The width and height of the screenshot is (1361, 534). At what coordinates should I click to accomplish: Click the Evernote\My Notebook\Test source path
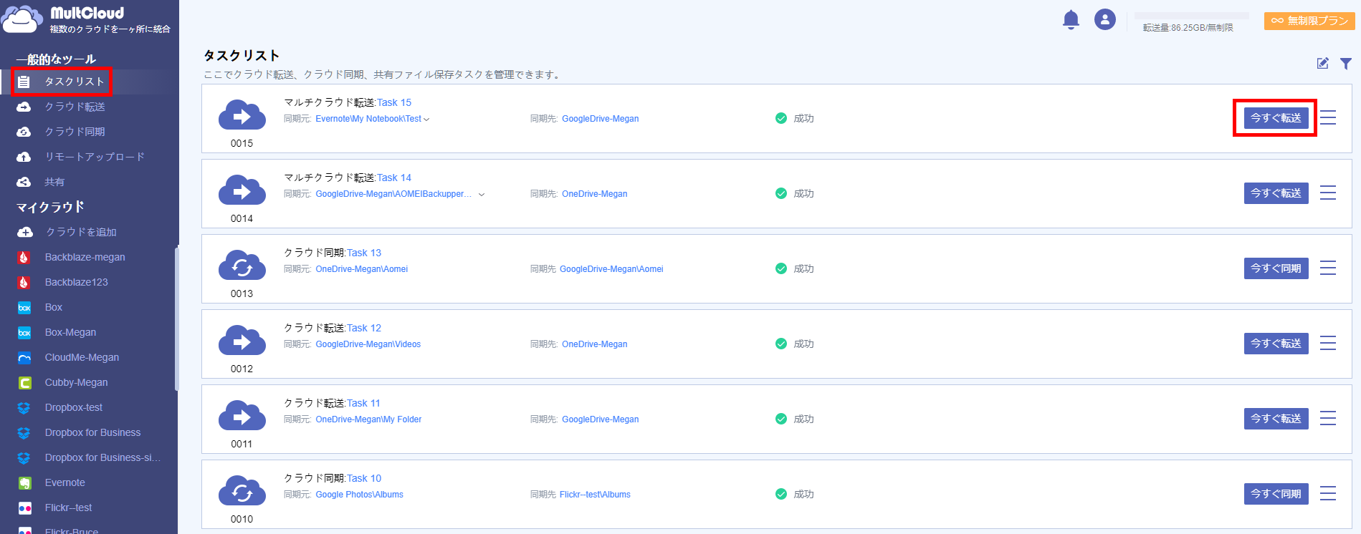point(368,119)
